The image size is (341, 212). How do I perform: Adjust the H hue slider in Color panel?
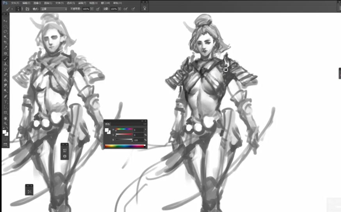pyautogui.click(x=124, y=129)
